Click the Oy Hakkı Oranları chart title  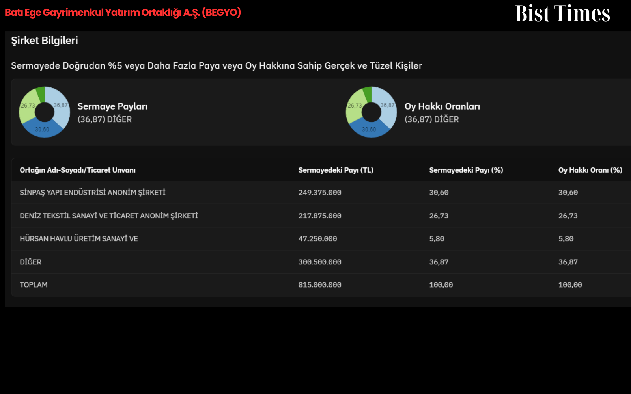tap(442, 106)
